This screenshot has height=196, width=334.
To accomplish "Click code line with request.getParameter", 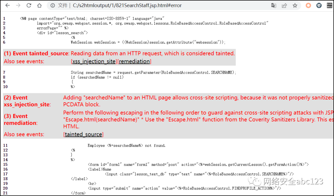I will pos(153,73).
